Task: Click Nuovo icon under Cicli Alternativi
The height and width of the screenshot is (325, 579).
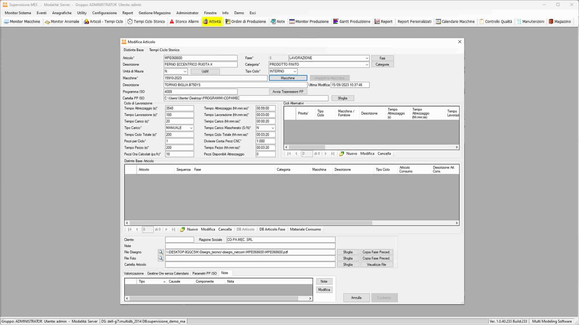Action: (x=342, y=154)
